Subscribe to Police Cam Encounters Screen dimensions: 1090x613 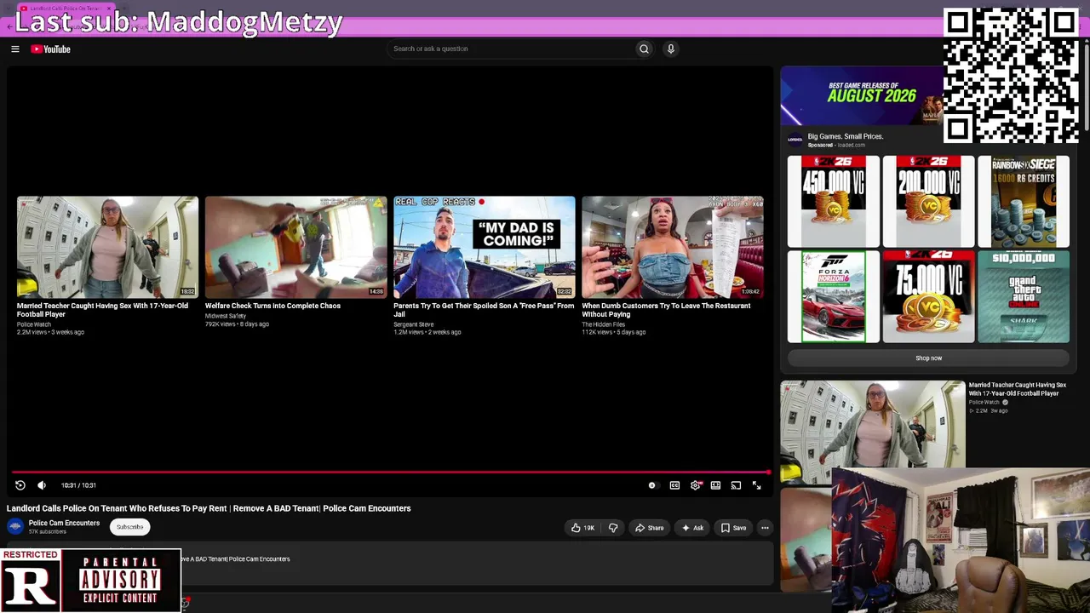[129, 527]
